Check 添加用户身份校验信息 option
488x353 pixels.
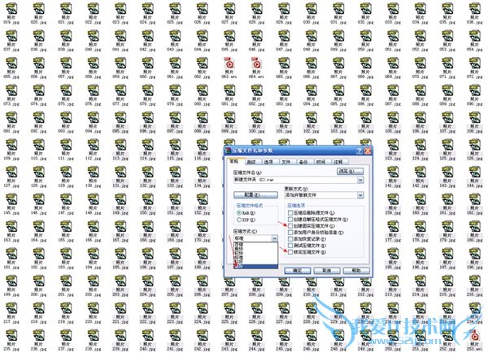(x=316, y=233)
